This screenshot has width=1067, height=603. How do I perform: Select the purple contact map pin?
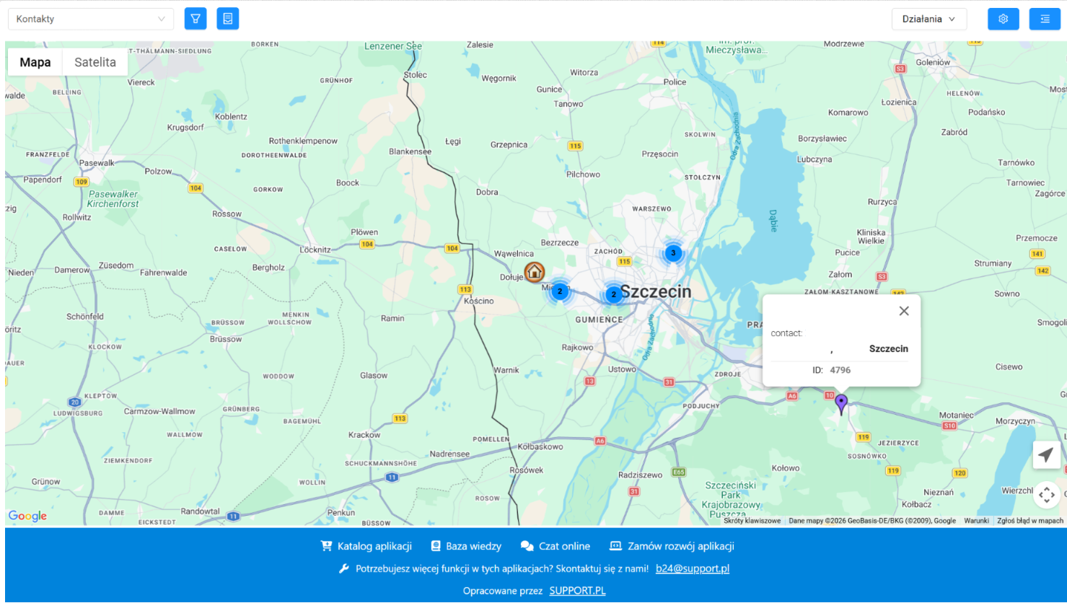[x=841, y=403]
